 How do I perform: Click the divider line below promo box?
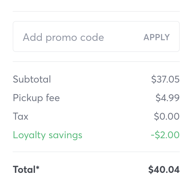[x=96, y=62]
